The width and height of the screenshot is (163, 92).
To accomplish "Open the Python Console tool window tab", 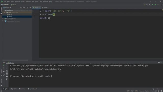I will click(x=32, y=89).
